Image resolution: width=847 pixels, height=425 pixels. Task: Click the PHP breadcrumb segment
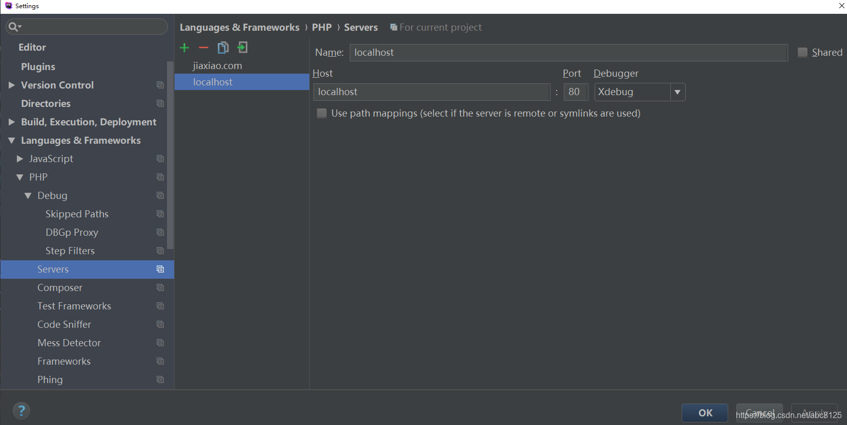tap(322, 27)
